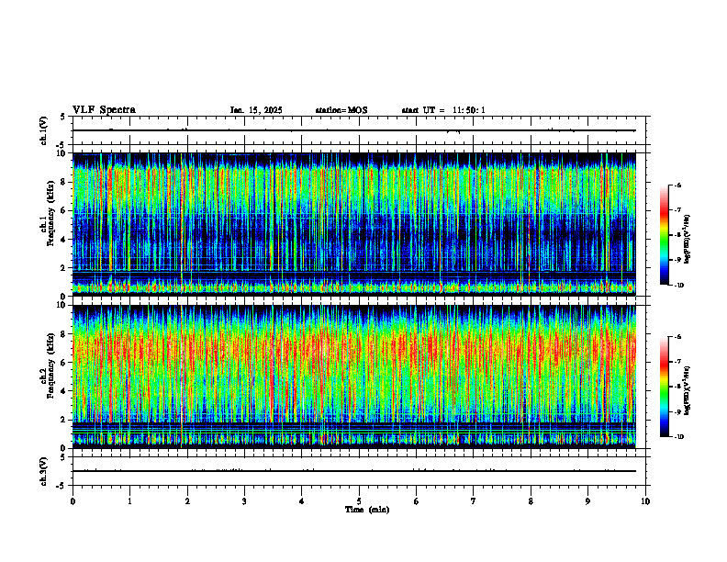Click time axis tick label "6"

[x=417, y=501]
